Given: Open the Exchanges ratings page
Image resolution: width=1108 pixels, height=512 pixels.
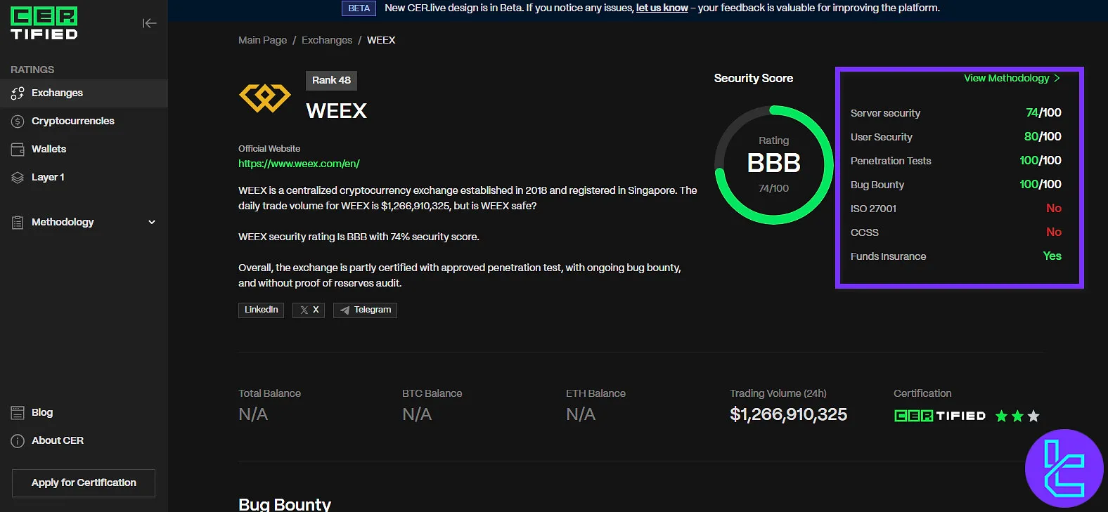Looking at the screenshot, I should (x=84, y=93).
